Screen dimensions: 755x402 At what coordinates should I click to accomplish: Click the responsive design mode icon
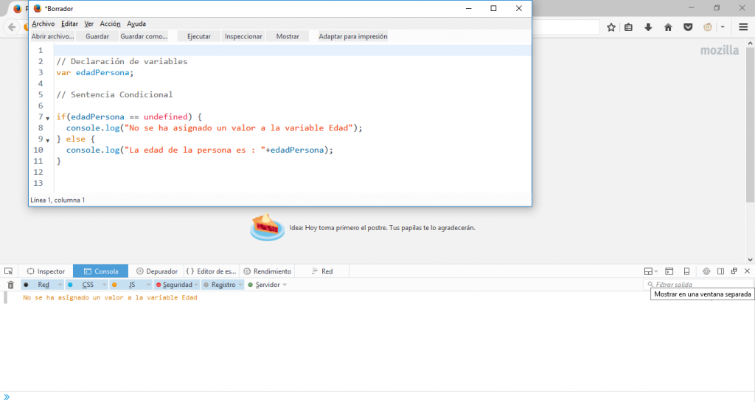coord(686,271)
